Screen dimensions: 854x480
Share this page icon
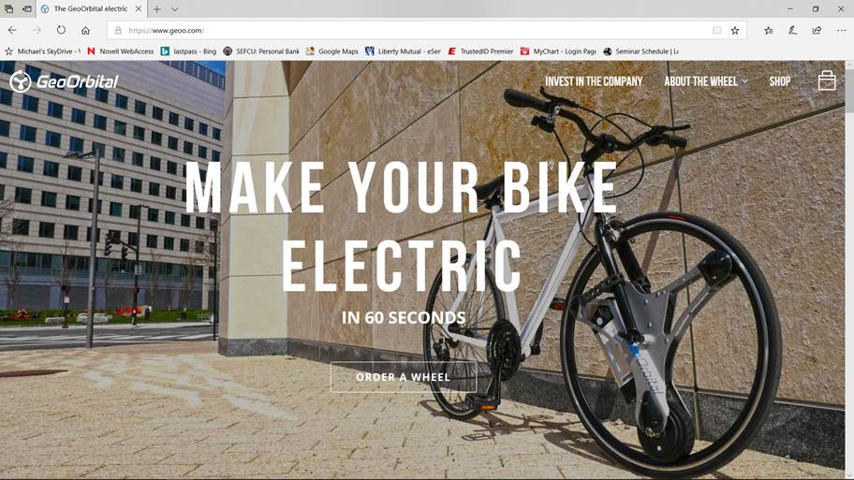(x=817, y=31)
